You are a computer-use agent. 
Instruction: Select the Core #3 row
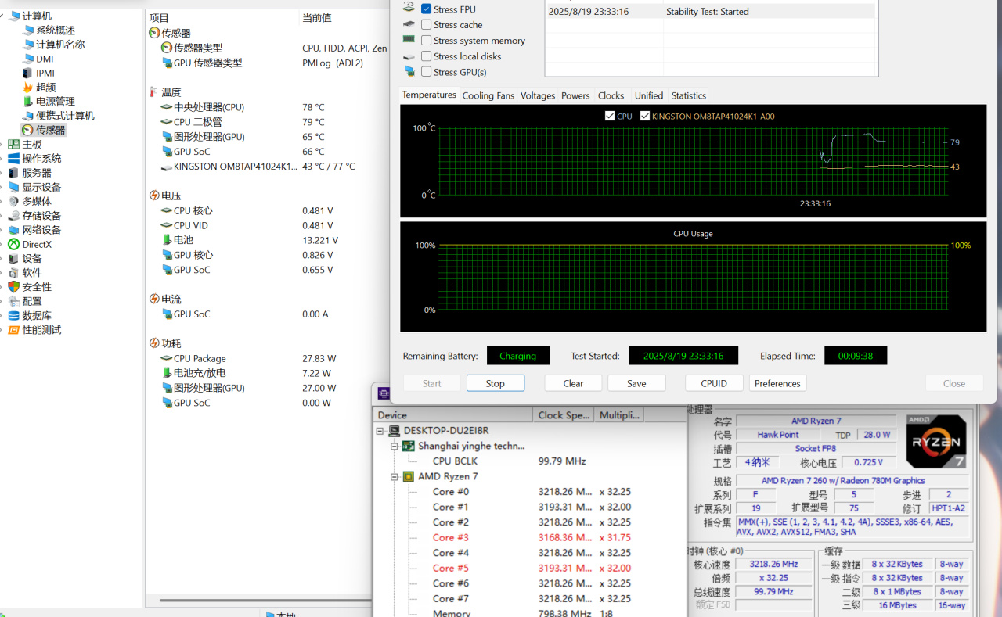(x=529, y=537)
